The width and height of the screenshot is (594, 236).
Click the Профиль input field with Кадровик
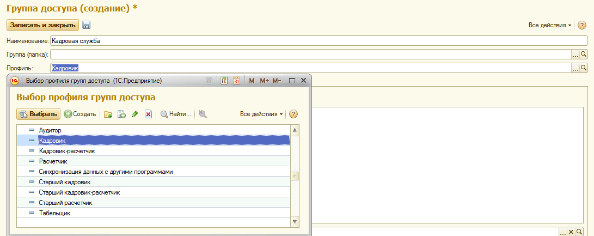point(311,68)
